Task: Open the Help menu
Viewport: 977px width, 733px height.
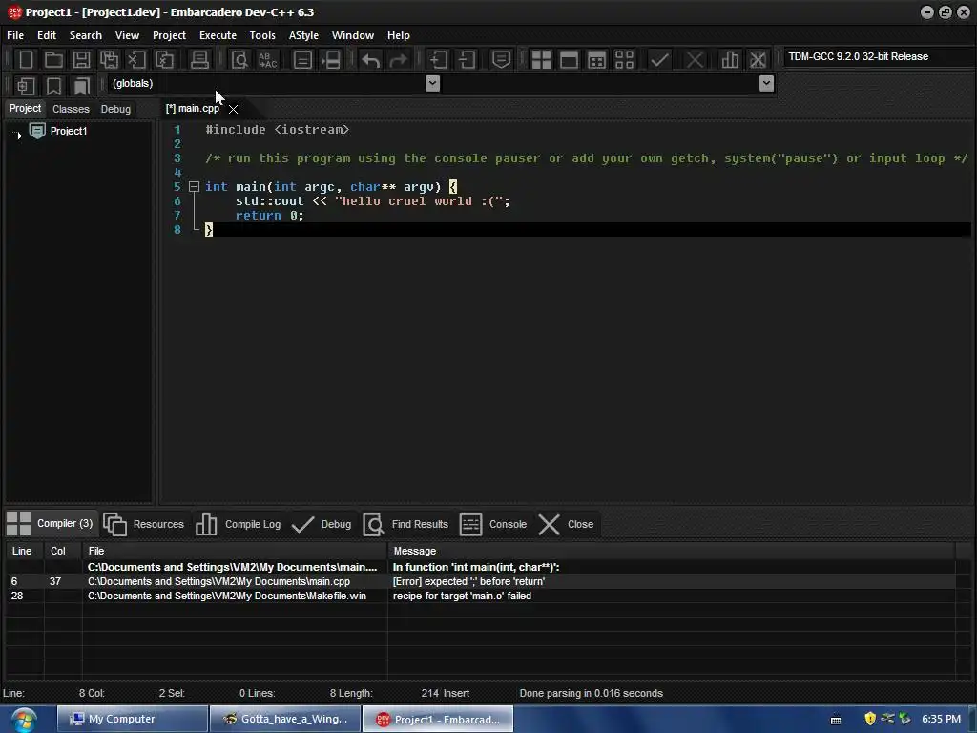Action: click(398, 35)
